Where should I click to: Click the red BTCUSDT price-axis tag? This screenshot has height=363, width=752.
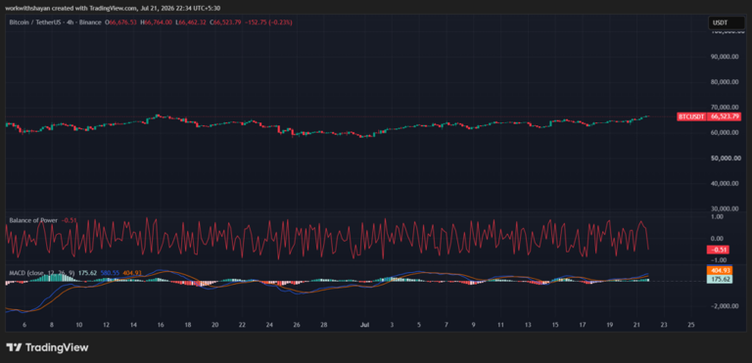pos(691,116)
